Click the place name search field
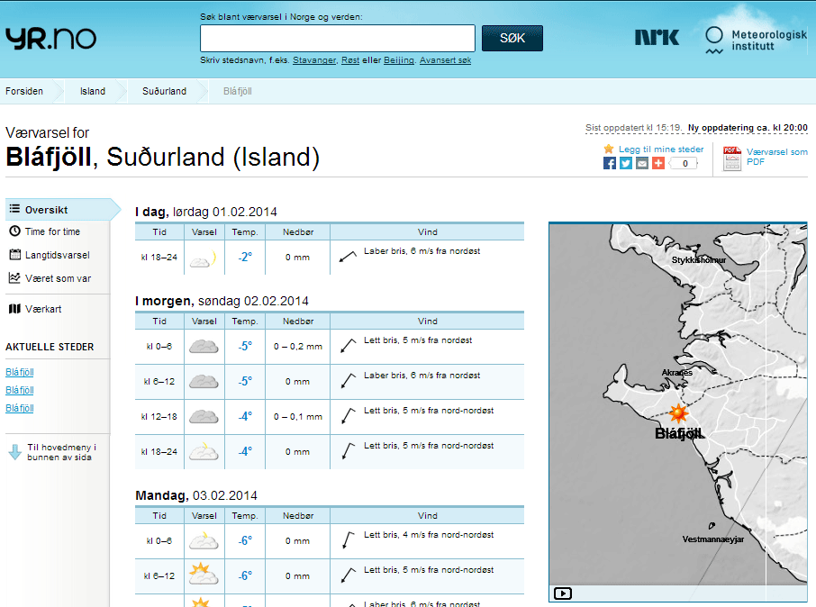 point(337,38)
